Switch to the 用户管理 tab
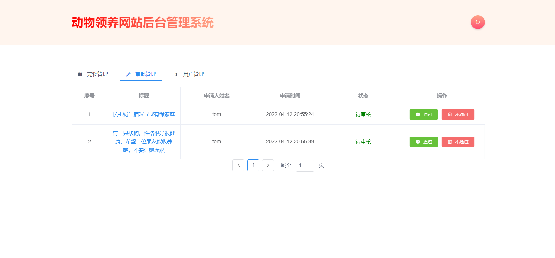Viewport: 555px width, 258px height. pos(189,74)
